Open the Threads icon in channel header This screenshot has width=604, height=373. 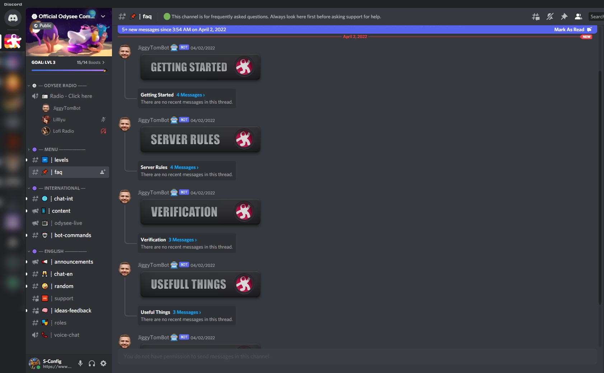[535, 16]
